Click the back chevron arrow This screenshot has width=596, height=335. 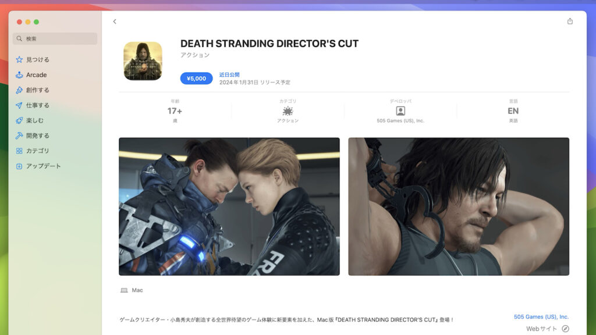(115, 22)
